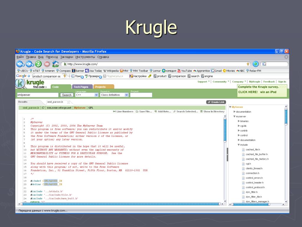Viewport: 302px width, 227px height.
Task: Open the Community dropdown menu
Action: point(221,82)
